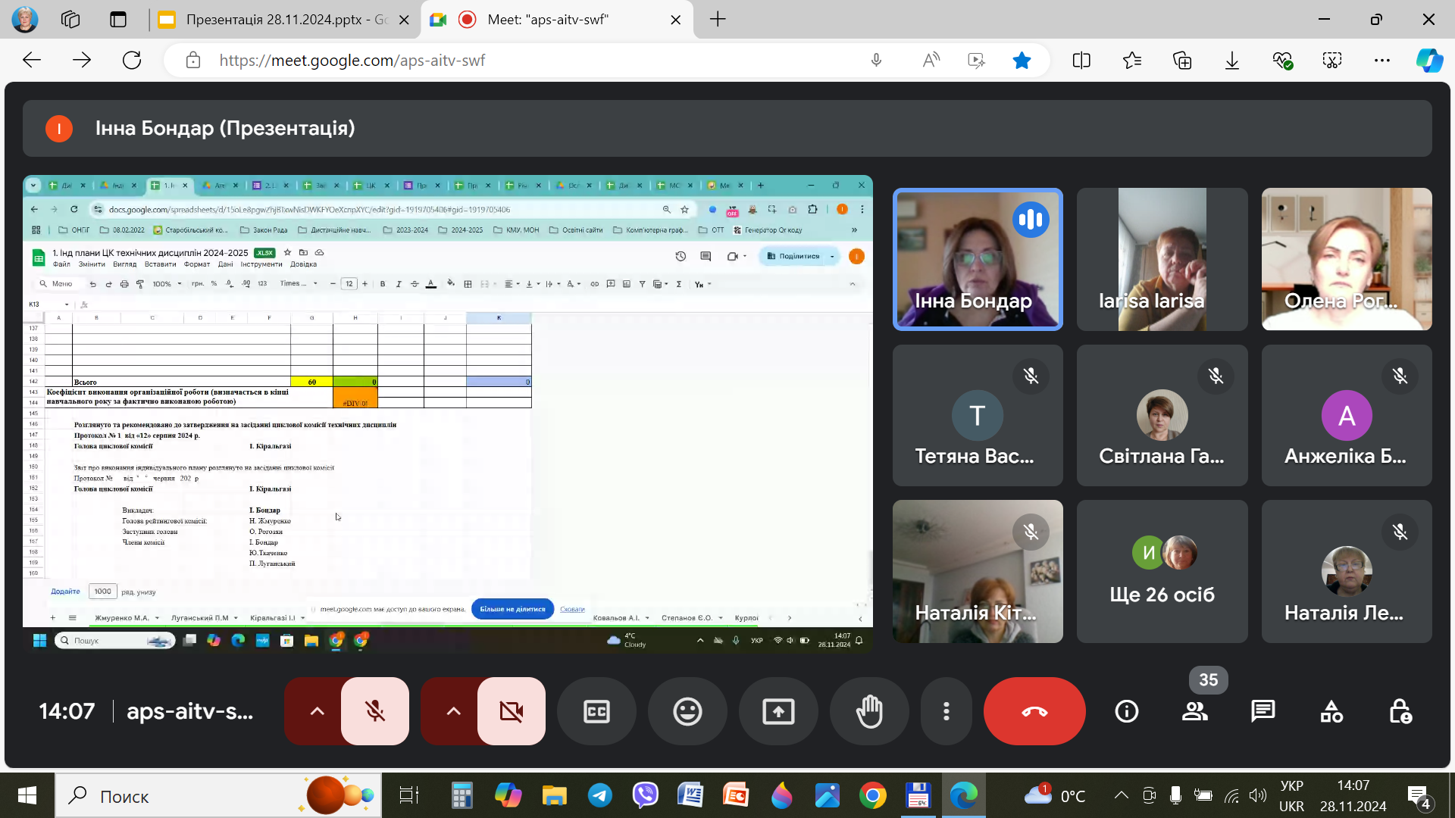Click the favorite star icon in address bar
The height and width of the screenshot is (818, 1455).
[1022, 60]
